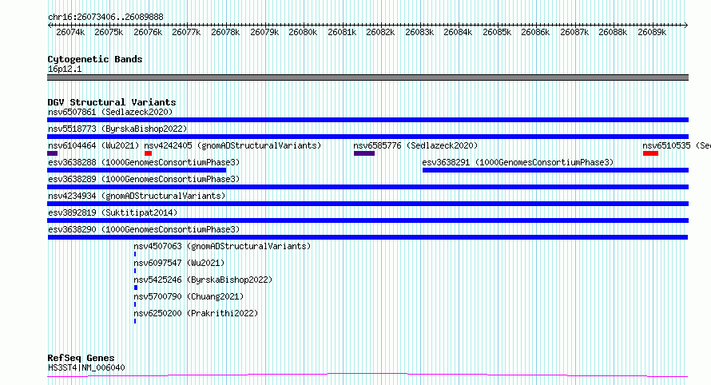Open variant nsv6104464 (Wu2021) label
The height and width of the screenshot is (385, 711).
point(93,145)
